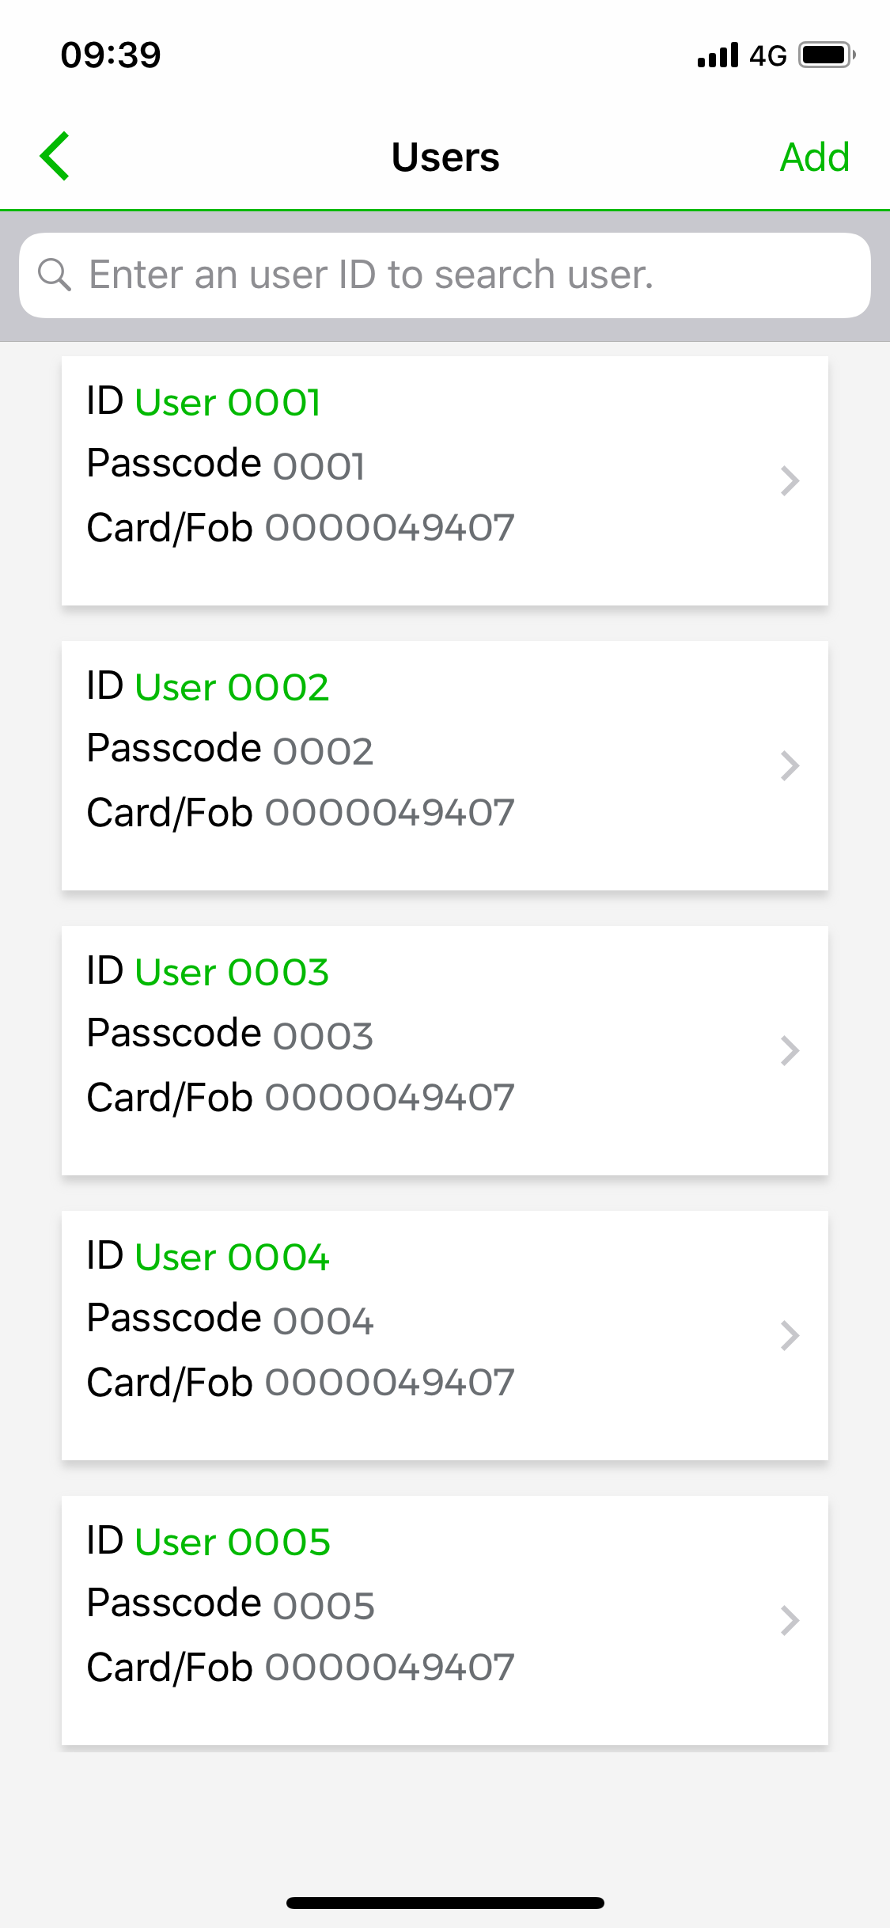Select the User 0003 ID label
The height and width of the screenshot is (1928, 890).
point(232,972)
